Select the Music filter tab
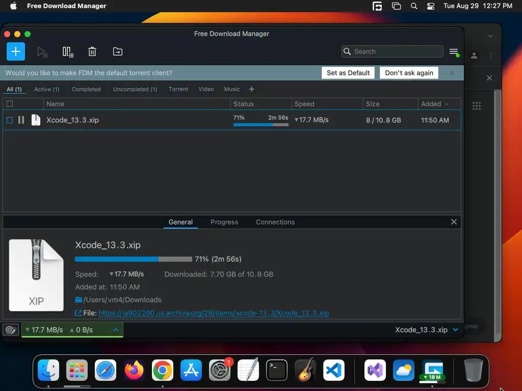This screenshot has height=391, width=522. pos(232,89)
